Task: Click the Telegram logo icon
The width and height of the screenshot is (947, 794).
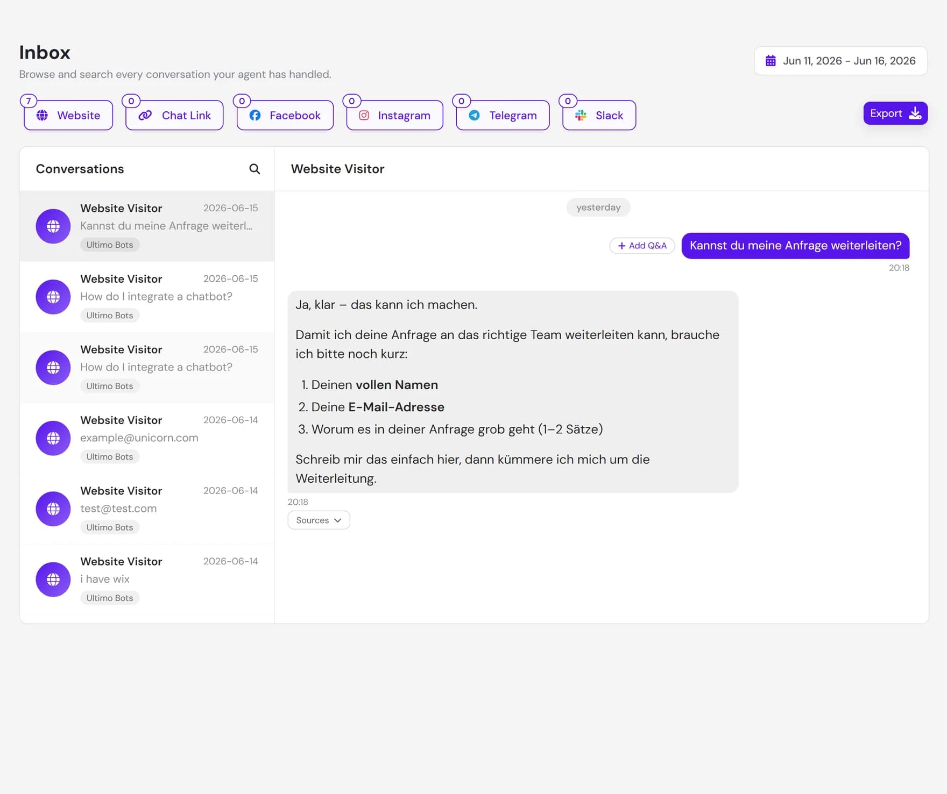Action: (474, 116)
